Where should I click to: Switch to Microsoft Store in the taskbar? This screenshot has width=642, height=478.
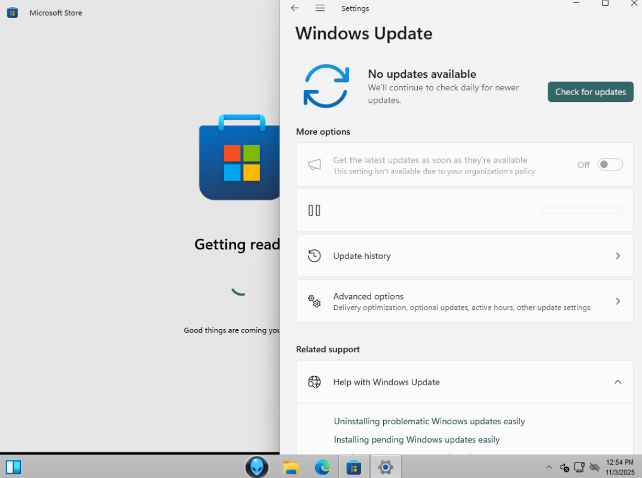[x=354, y=467]
